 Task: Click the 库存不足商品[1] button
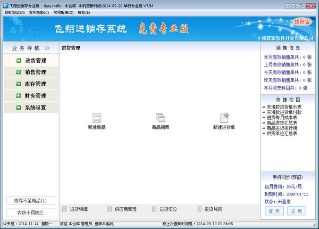31,200
